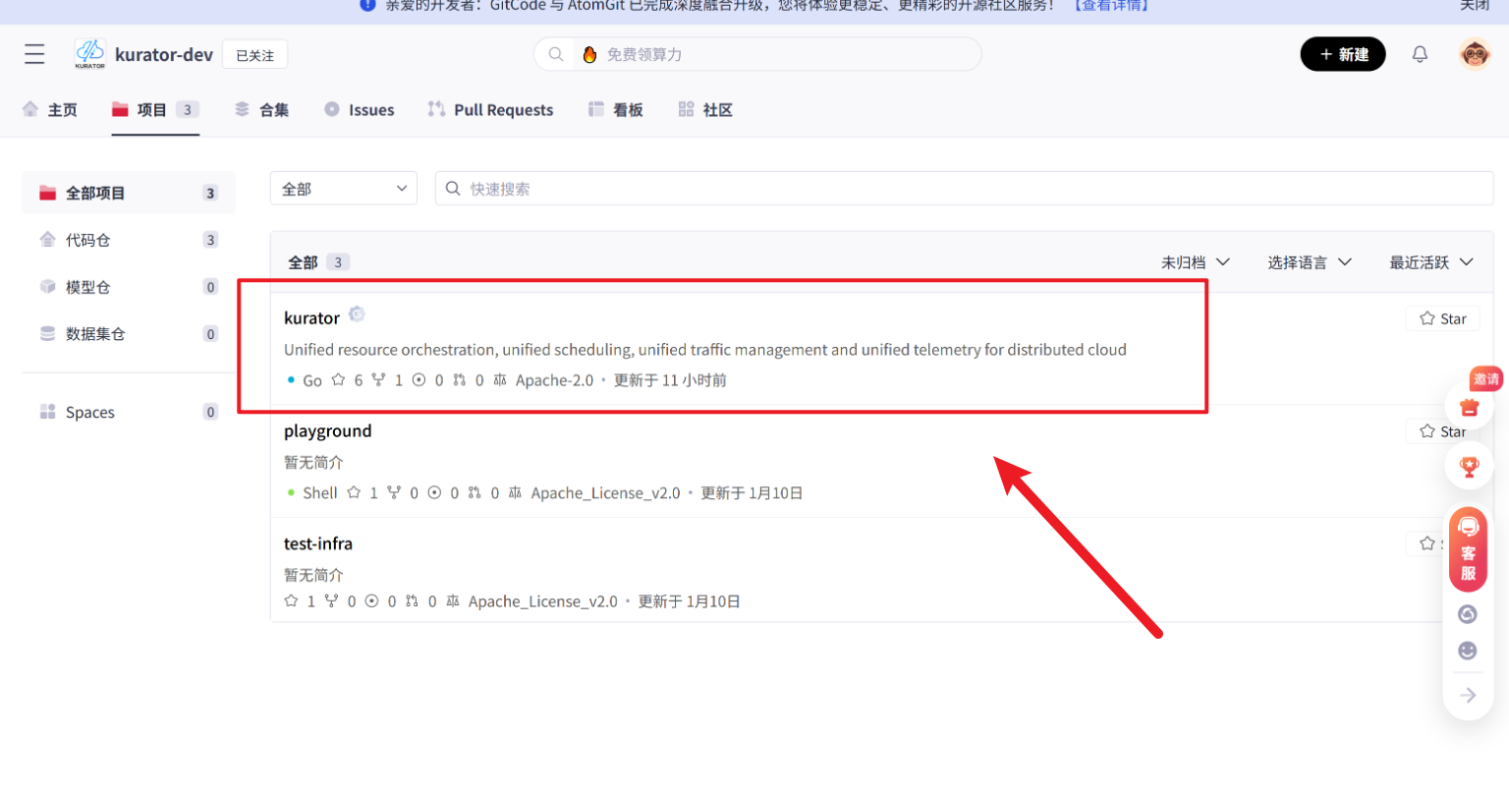Star the kurator repository

tap(1442, 317)
